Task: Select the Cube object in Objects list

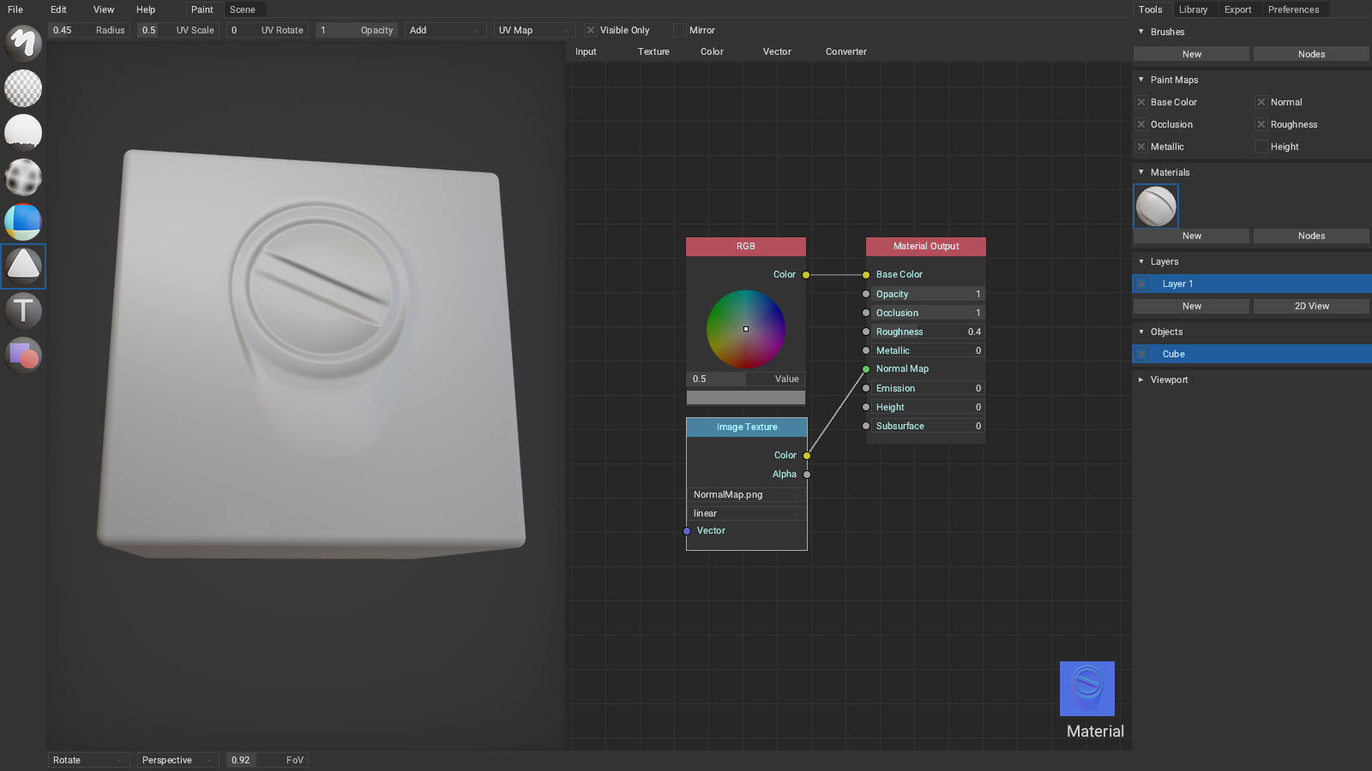Action: [1172, 354]
